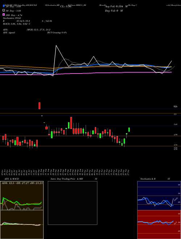Click the 'Stochastics & R SI' panel title
This screenshot has height=239, width=181.
tap(155, 179)
